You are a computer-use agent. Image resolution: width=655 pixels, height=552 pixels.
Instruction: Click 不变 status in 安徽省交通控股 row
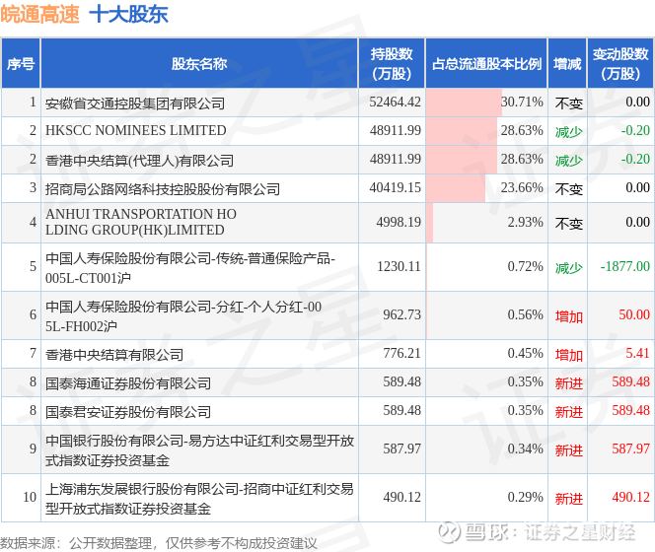568,103
